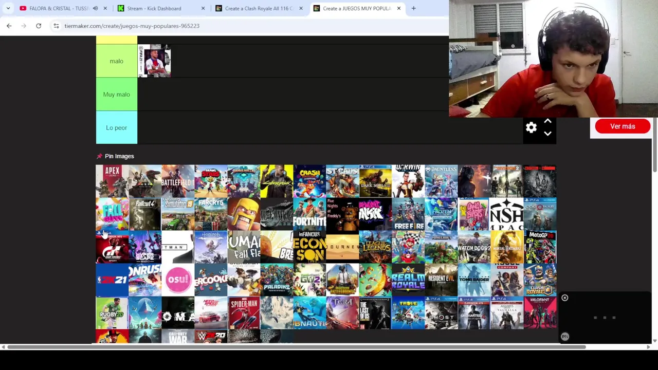Dismiss the overlay ad with its X icon

[564, 298]
